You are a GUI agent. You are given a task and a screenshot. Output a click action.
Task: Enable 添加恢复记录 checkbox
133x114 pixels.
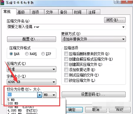[66, 70]
